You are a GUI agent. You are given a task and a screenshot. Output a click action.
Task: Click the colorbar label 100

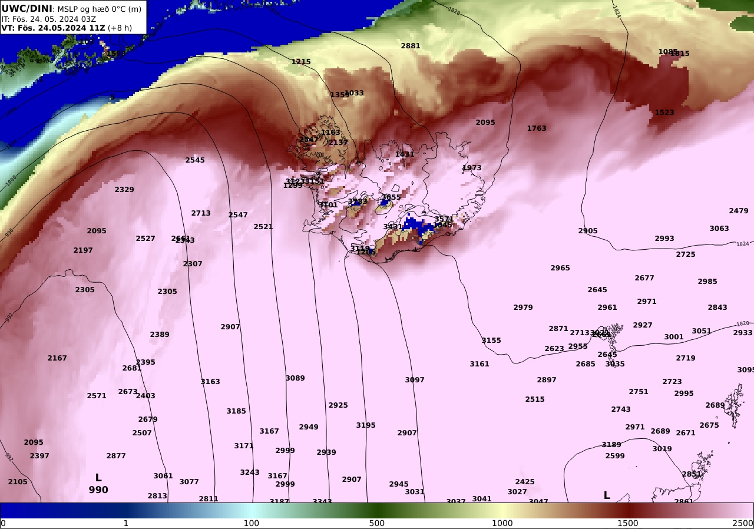coord(252,523)
